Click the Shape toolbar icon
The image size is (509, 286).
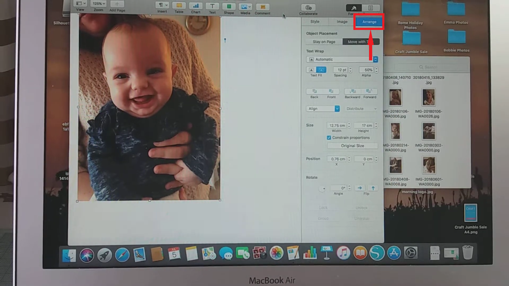pyautogui.click(x=229, y=6)
